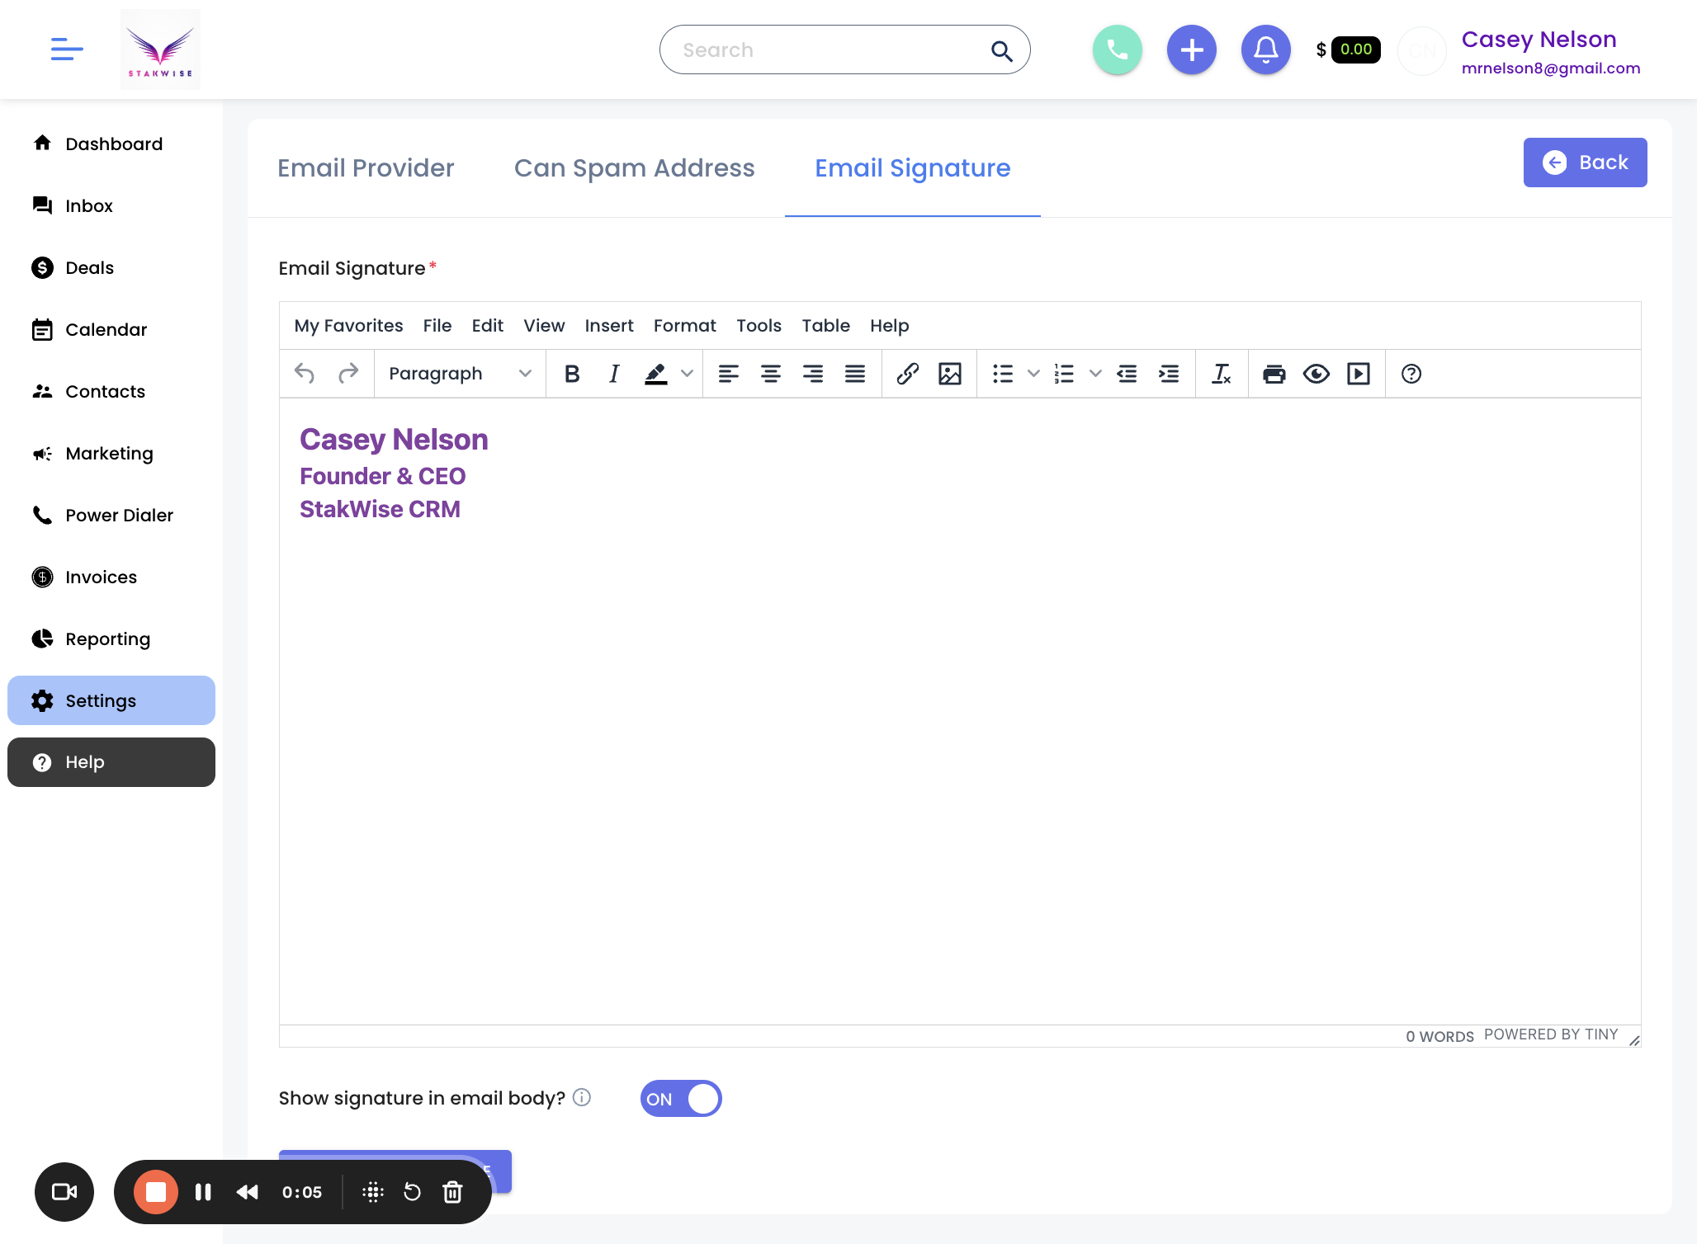The image size is (1697, 1244).
Task: Toggle italic formatting
Action: click(x=614, y=374)
